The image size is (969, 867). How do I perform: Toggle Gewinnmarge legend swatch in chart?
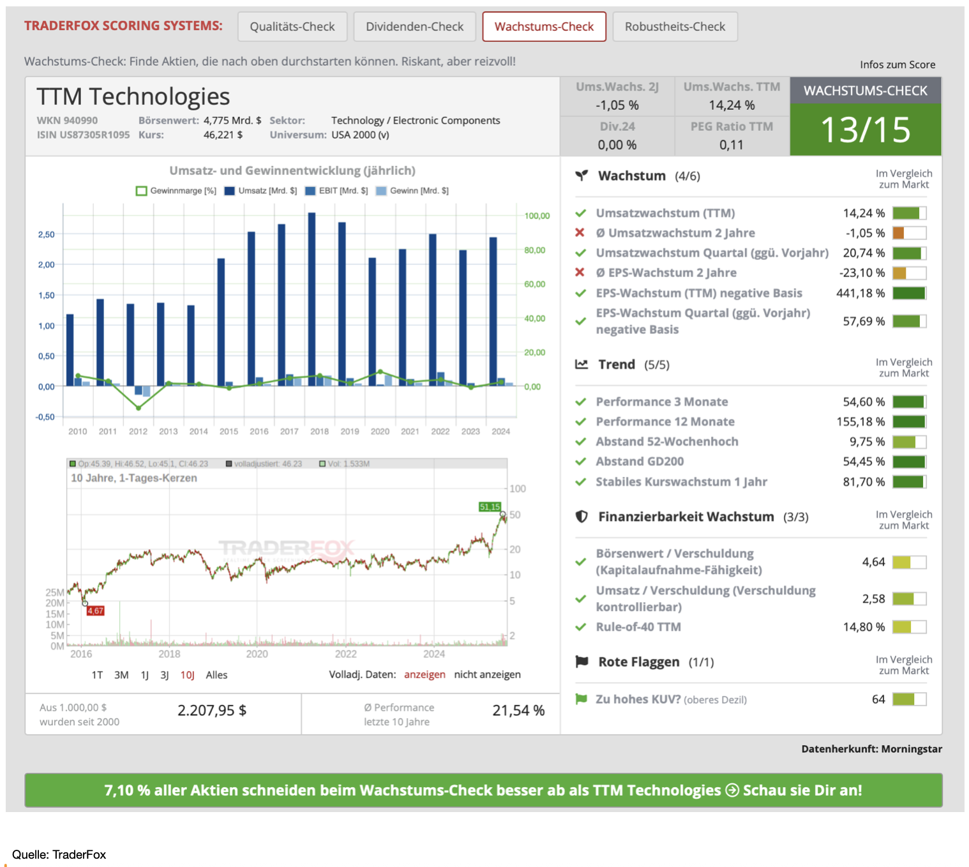coord(142,191)
